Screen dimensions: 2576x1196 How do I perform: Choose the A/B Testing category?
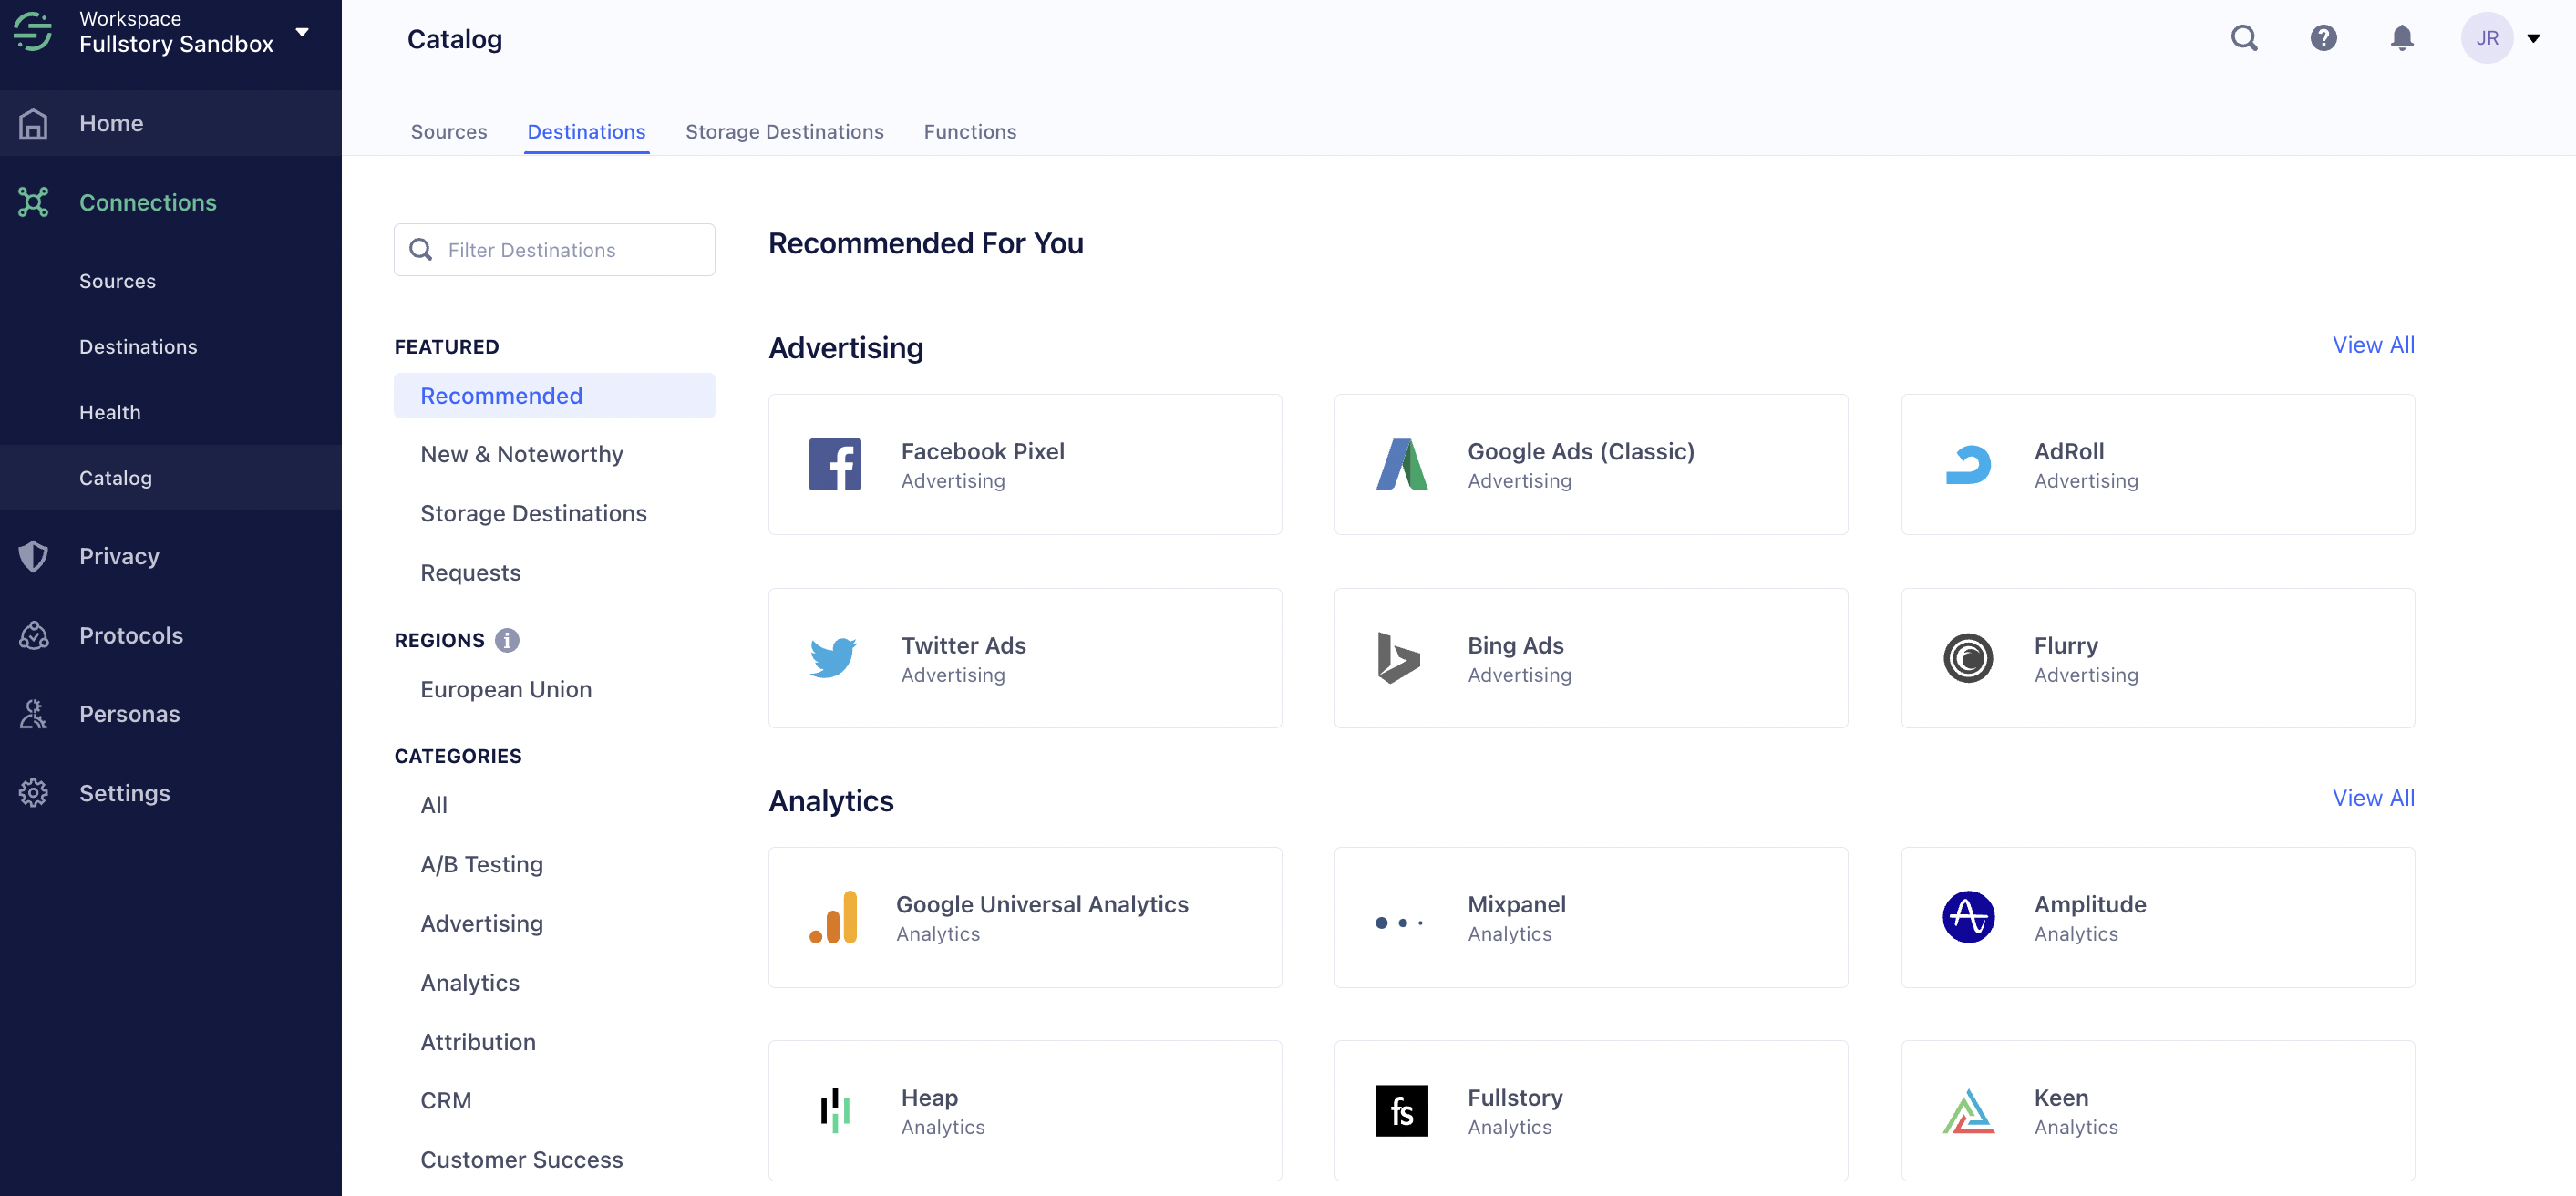click(x=481, y=864)
